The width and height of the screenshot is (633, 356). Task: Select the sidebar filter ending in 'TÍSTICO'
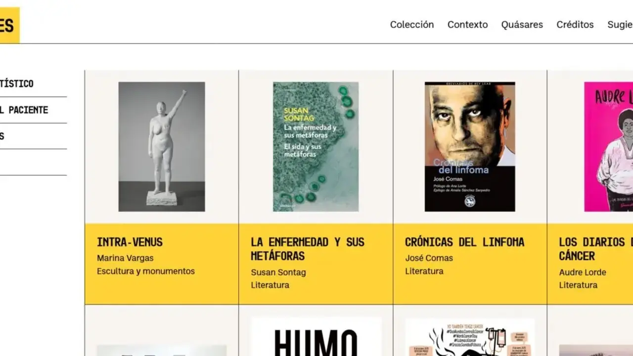coord(17,84)
